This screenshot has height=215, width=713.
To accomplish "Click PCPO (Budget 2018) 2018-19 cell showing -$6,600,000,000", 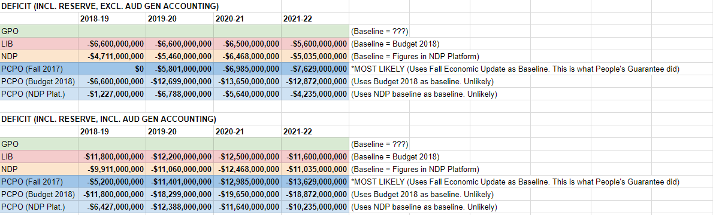I will [x=112, y=82].
